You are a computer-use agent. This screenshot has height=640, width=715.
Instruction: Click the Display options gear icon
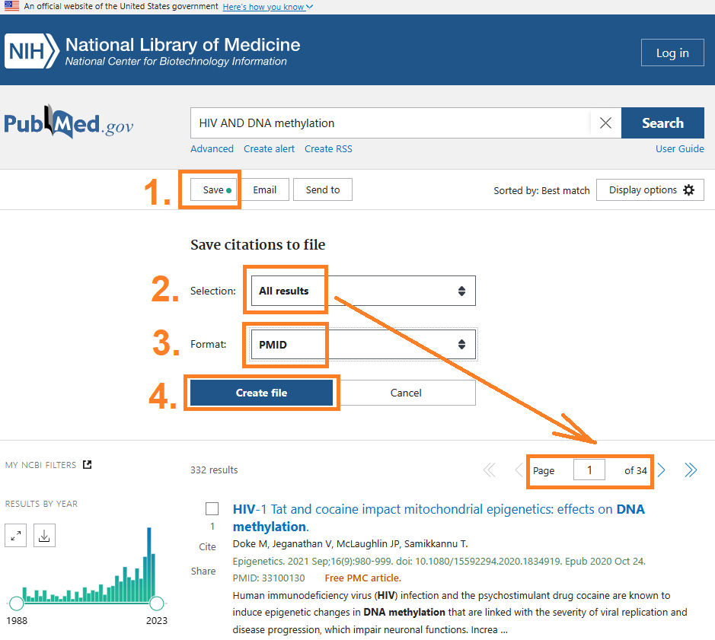tap(688, 190)
